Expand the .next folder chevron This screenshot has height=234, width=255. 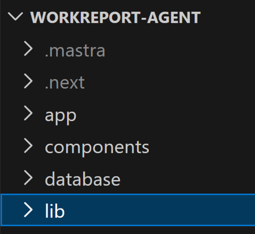pyautogui.click(x=28, y=82)
